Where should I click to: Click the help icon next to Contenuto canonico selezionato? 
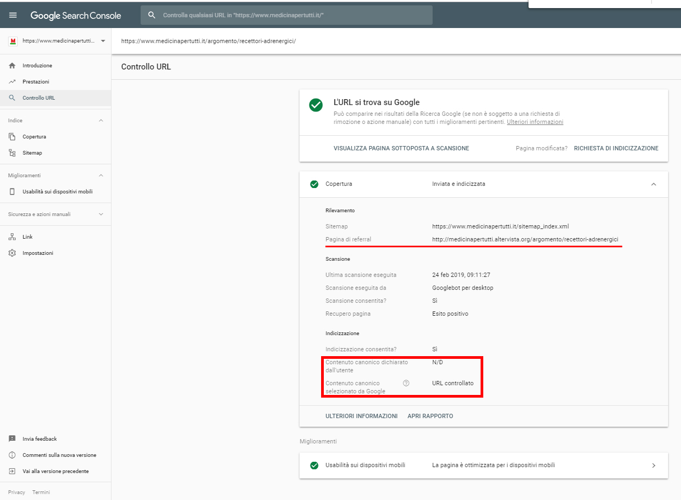click(406, 383)
